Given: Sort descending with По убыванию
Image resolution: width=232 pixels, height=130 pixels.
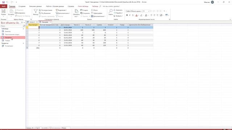Looking at the screenshot, I should (x=45, y=13).
